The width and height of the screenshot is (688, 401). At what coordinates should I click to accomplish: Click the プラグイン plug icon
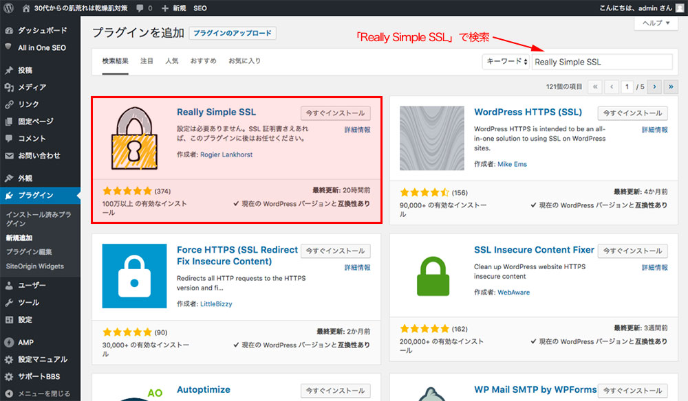(x=9, y=195)
